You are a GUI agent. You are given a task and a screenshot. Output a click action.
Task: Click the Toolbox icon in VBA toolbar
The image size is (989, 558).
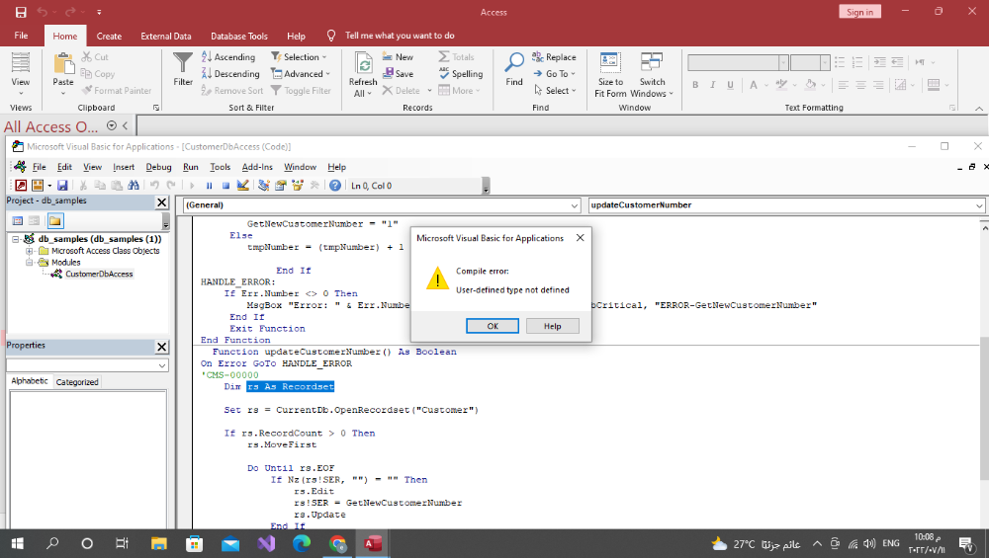tap(315, 185)
